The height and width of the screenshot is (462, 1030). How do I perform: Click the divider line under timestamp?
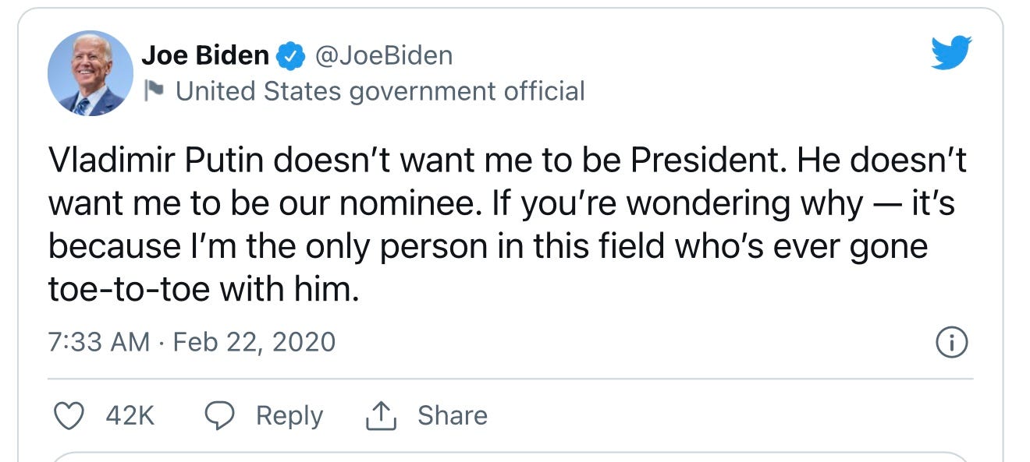point(510,379)
